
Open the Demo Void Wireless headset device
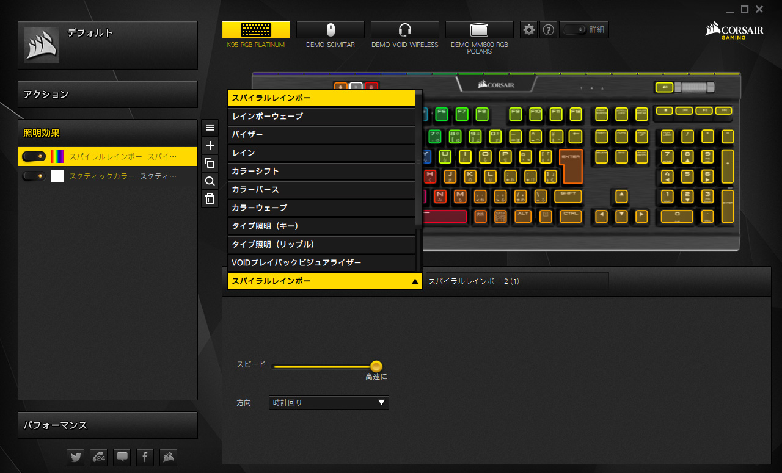(405, 30)
